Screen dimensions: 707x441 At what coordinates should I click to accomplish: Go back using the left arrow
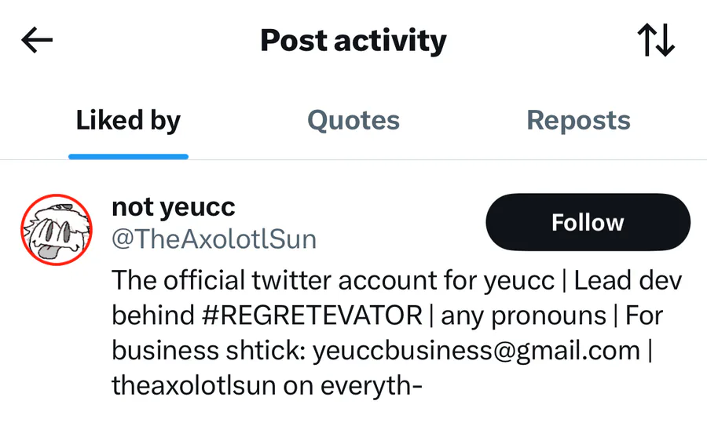(37, 41)
